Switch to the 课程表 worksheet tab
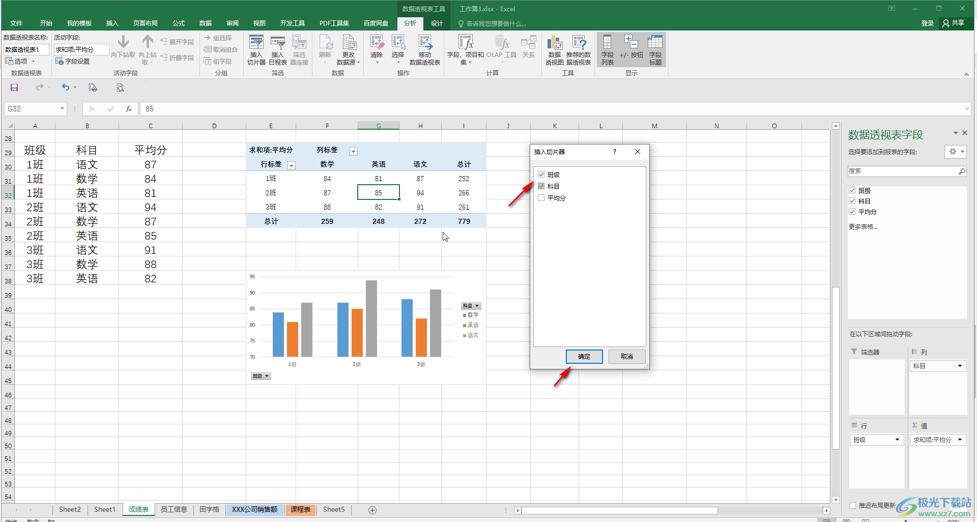 pyautogui.click(x=301, y=510)
